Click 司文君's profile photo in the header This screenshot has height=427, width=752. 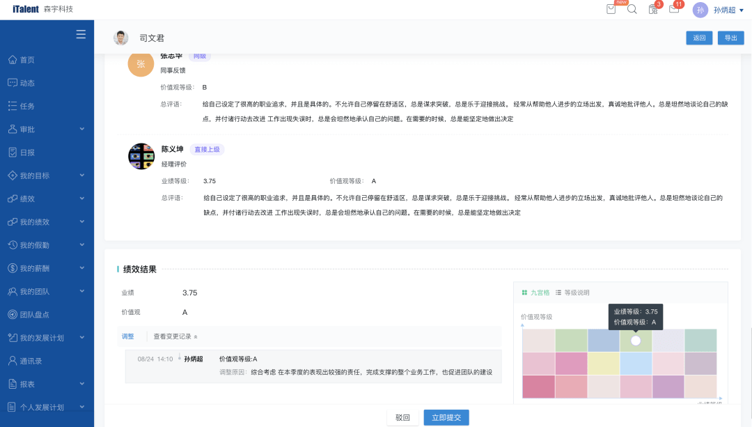point(121,38)
